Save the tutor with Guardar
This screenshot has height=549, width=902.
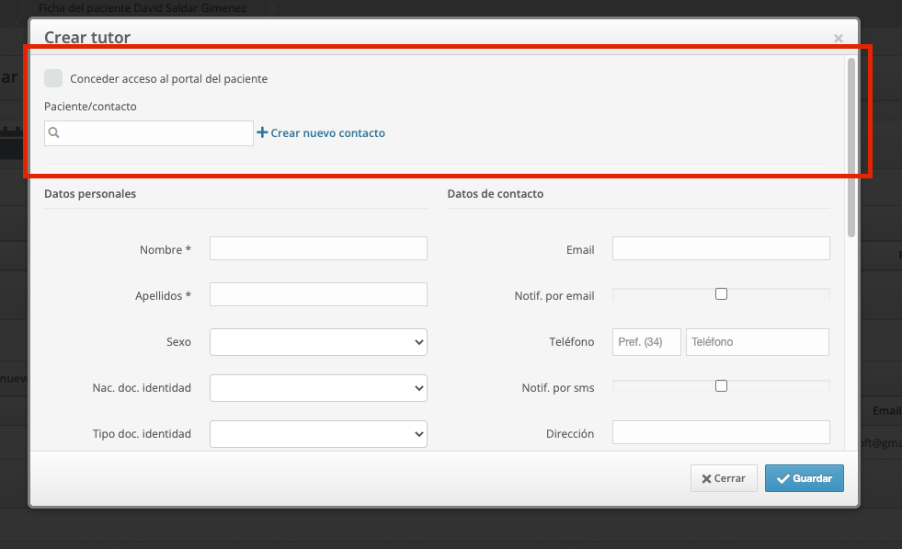pyautogui.click(x=805, y=478)
